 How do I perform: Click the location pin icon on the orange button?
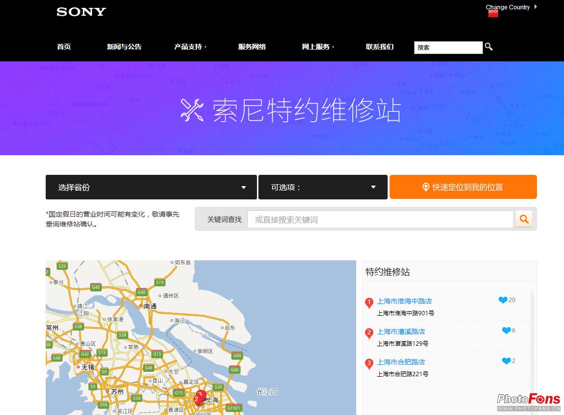pos(425,187)
